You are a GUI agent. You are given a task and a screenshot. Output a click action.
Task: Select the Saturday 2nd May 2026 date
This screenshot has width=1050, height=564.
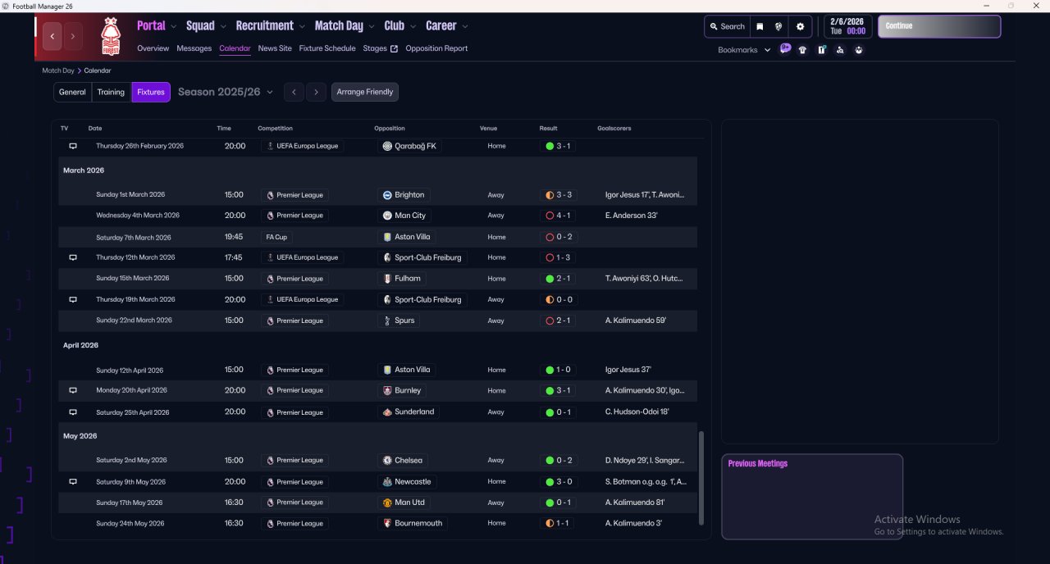pyautogui.click(x=131, y=461)
